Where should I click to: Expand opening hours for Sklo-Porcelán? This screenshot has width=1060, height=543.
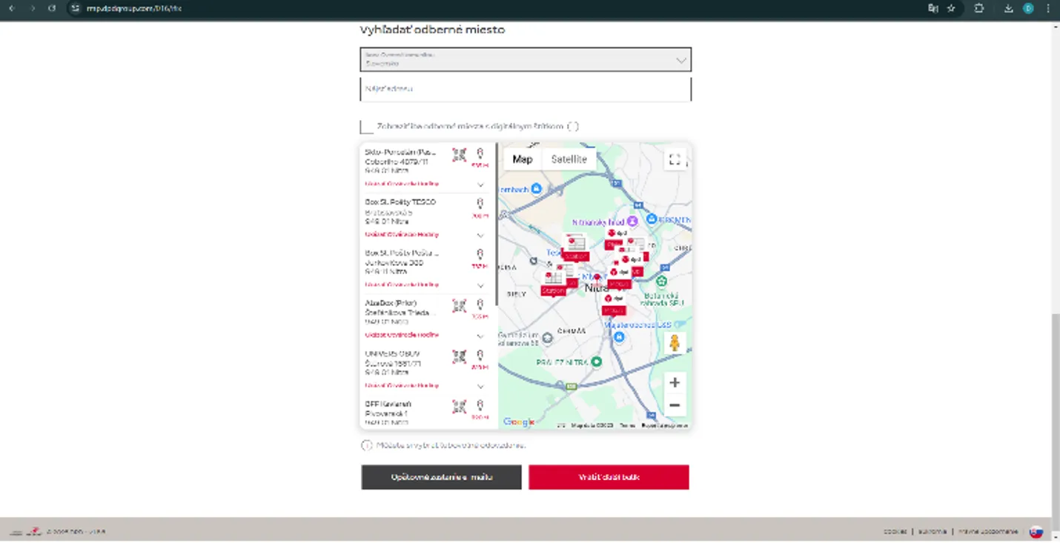tap(480, 184)
